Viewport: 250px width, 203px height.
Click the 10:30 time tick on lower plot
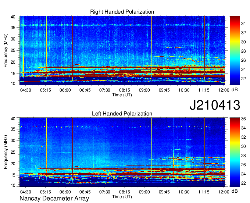(x=184, y=192)
